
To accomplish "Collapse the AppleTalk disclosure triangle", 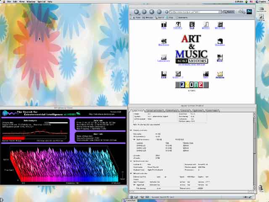I will (134, 185).
